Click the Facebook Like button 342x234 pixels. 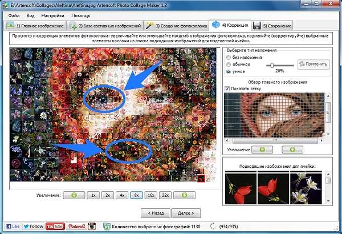tap(13, 227)
